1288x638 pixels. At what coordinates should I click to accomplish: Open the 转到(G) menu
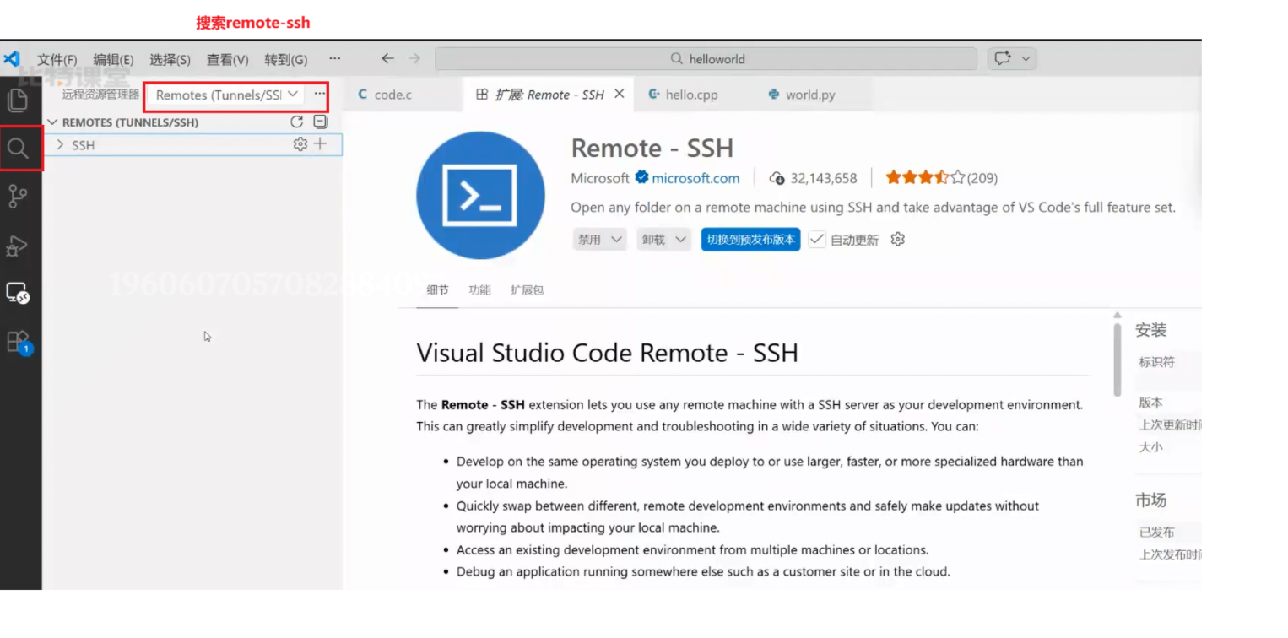(286, 60)
